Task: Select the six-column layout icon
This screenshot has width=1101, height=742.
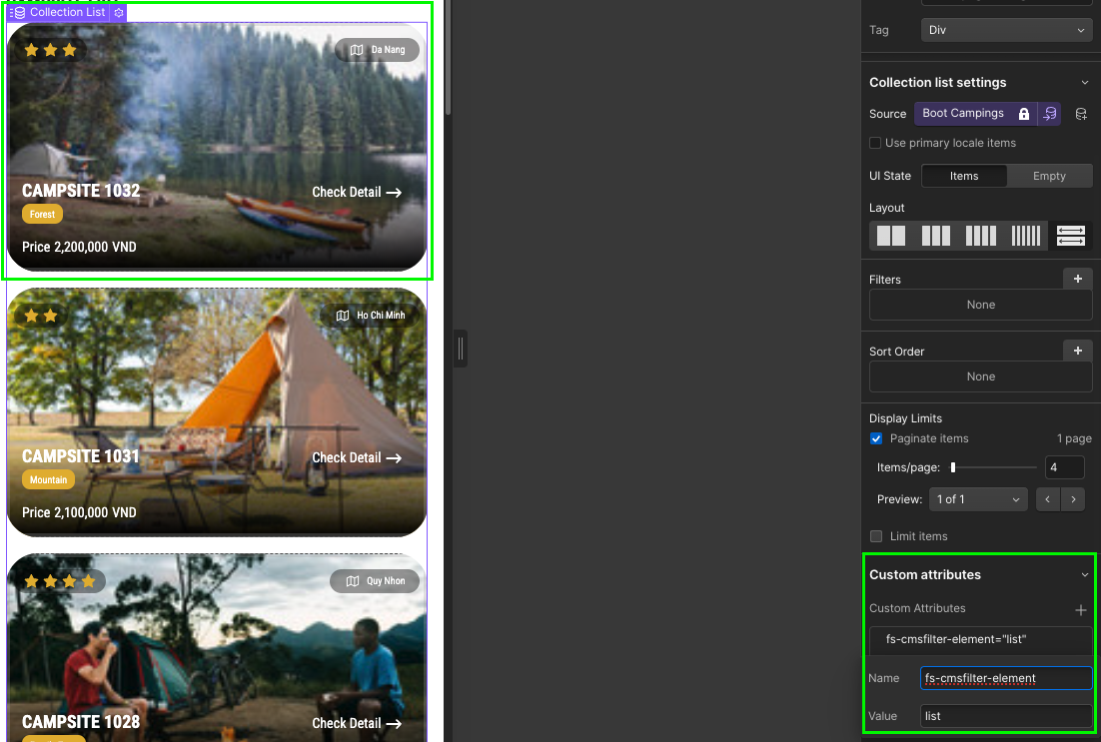Action: pos(1026,236)
